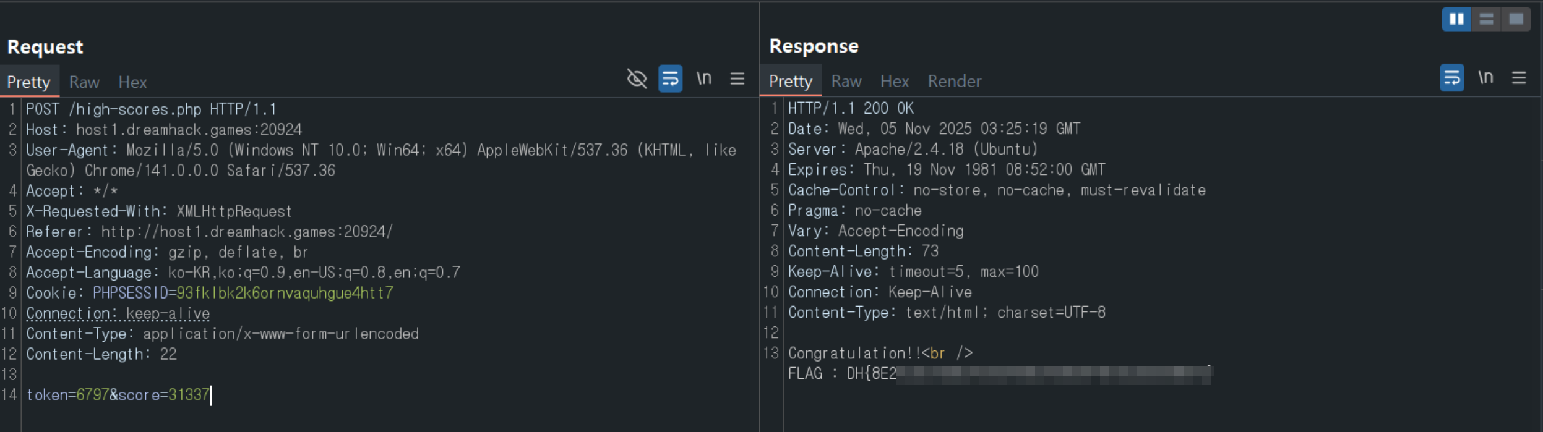Switch to combined tabbed layout icon
The width and height of the screenshot is (1543, 432).
pos(1516,19)
